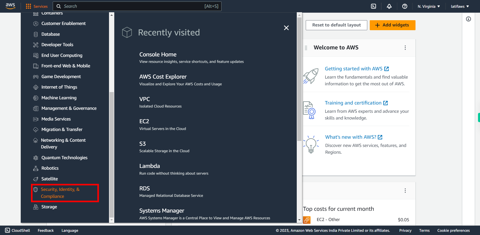Click Feedback in the footer
The width and height of the screenshot is (480, 235).
[46, 231]
